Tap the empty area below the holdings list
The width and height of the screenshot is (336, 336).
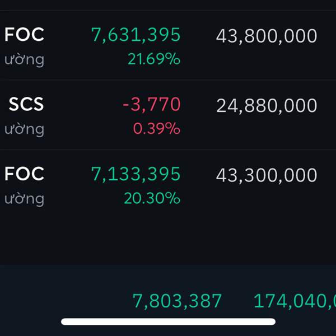[168, 242]
